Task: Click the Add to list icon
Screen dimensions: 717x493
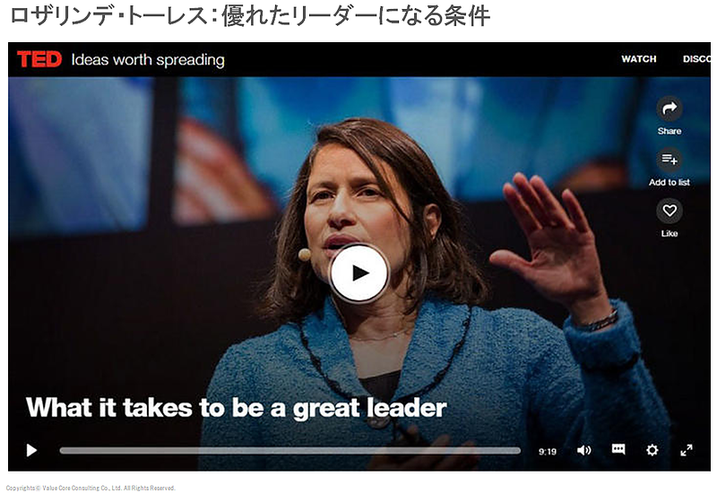Action: (669, 160)
